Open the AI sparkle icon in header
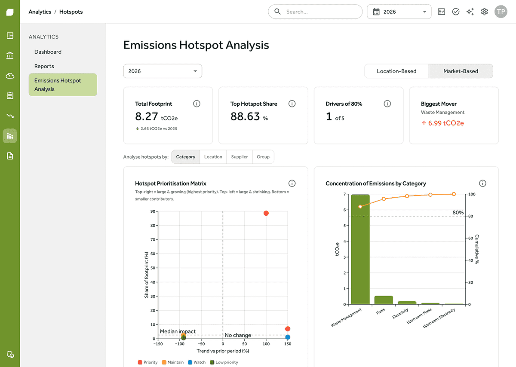Image resolution: width=516 pixels, height=367 pixels. pyautogui.click(x=470, y=12)
